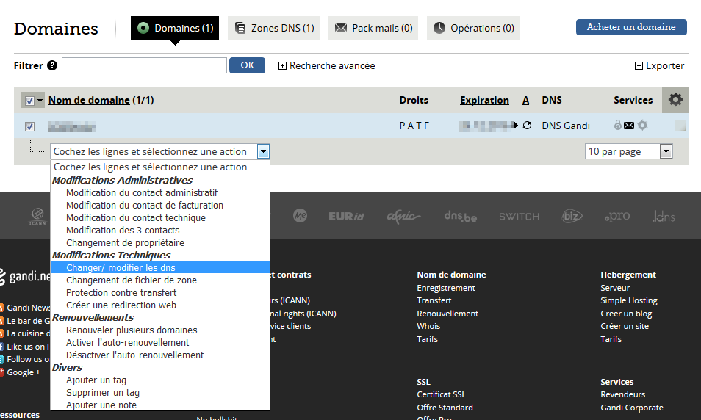
Task: Toggle the select-all checkbox in table header
Action: tap(29, 101)
